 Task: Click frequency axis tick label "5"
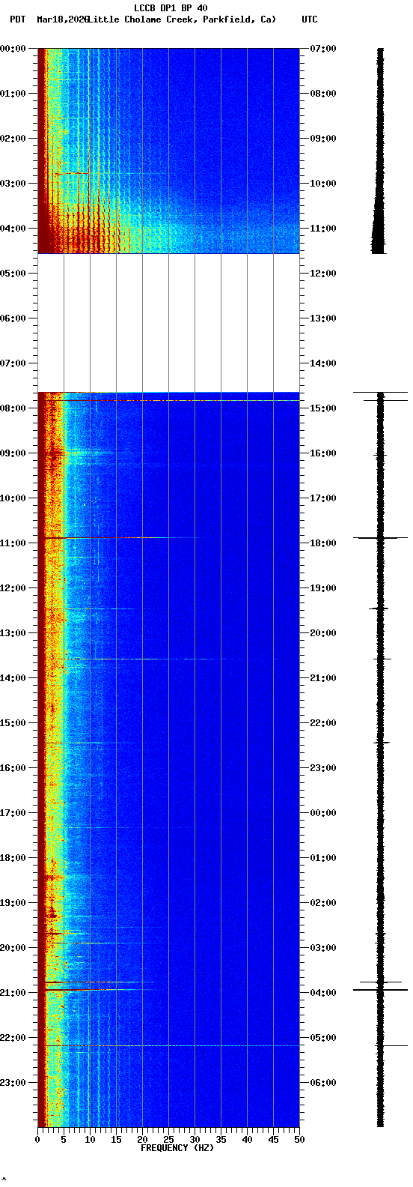tap(64, 1140)
